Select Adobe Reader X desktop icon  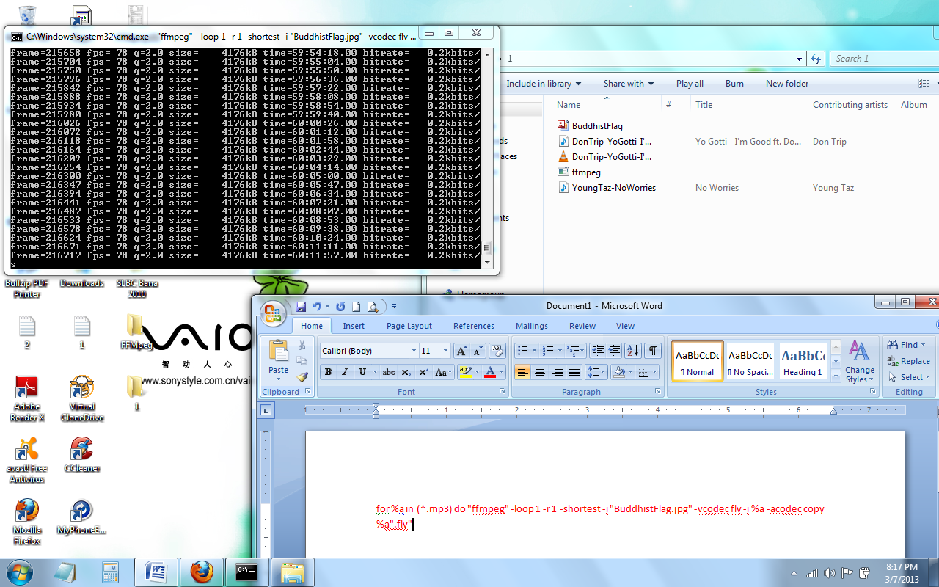pos(27,398)
